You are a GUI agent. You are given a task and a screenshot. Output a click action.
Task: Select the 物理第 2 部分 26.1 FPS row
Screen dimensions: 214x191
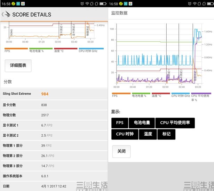pyautogui.click(x=54, y=156)
